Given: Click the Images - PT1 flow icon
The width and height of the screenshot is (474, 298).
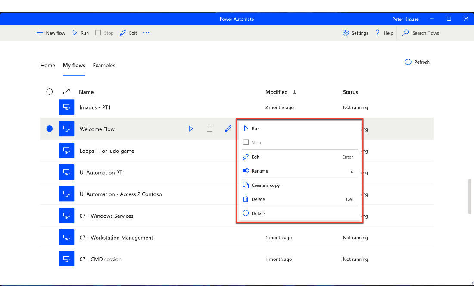Looking at the screenshot, I should [66, 107].
